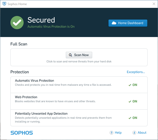Click the About info icon
Image resolution: width=158 pixels, height=140 pixels.
tap(134, 133)
